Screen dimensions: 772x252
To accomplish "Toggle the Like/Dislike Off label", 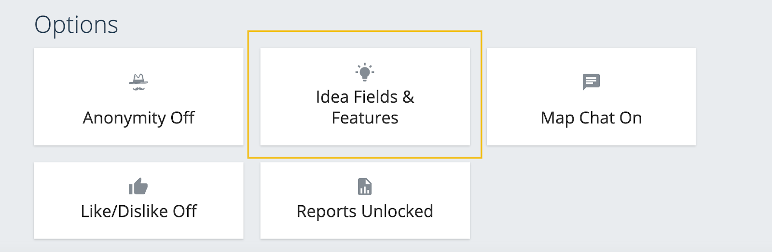I will coord(138,211).
